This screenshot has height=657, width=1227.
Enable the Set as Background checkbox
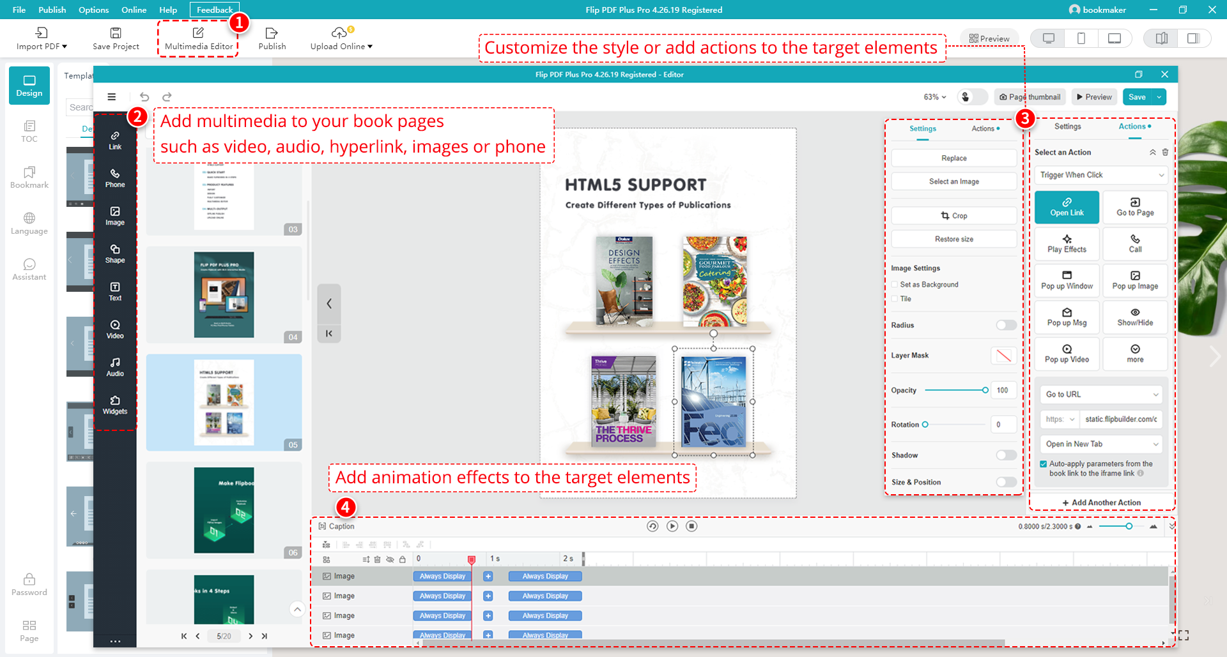895,284
